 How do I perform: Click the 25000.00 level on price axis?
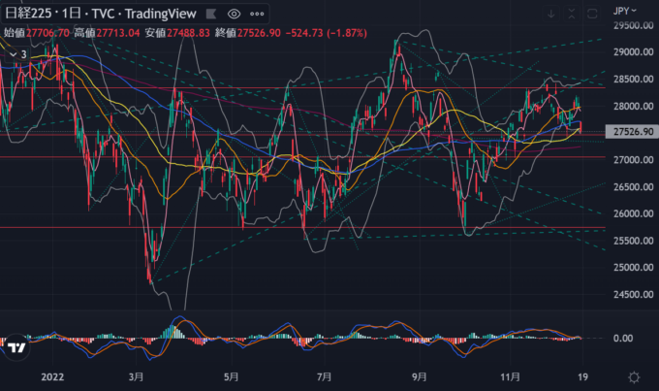tap(632, 268)
